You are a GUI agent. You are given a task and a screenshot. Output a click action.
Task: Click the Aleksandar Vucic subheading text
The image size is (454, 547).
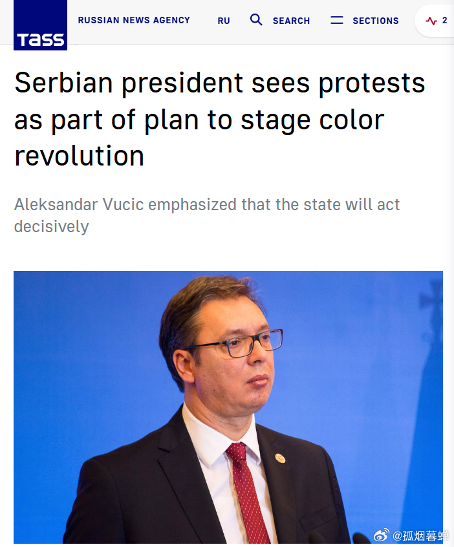(207, 215)
